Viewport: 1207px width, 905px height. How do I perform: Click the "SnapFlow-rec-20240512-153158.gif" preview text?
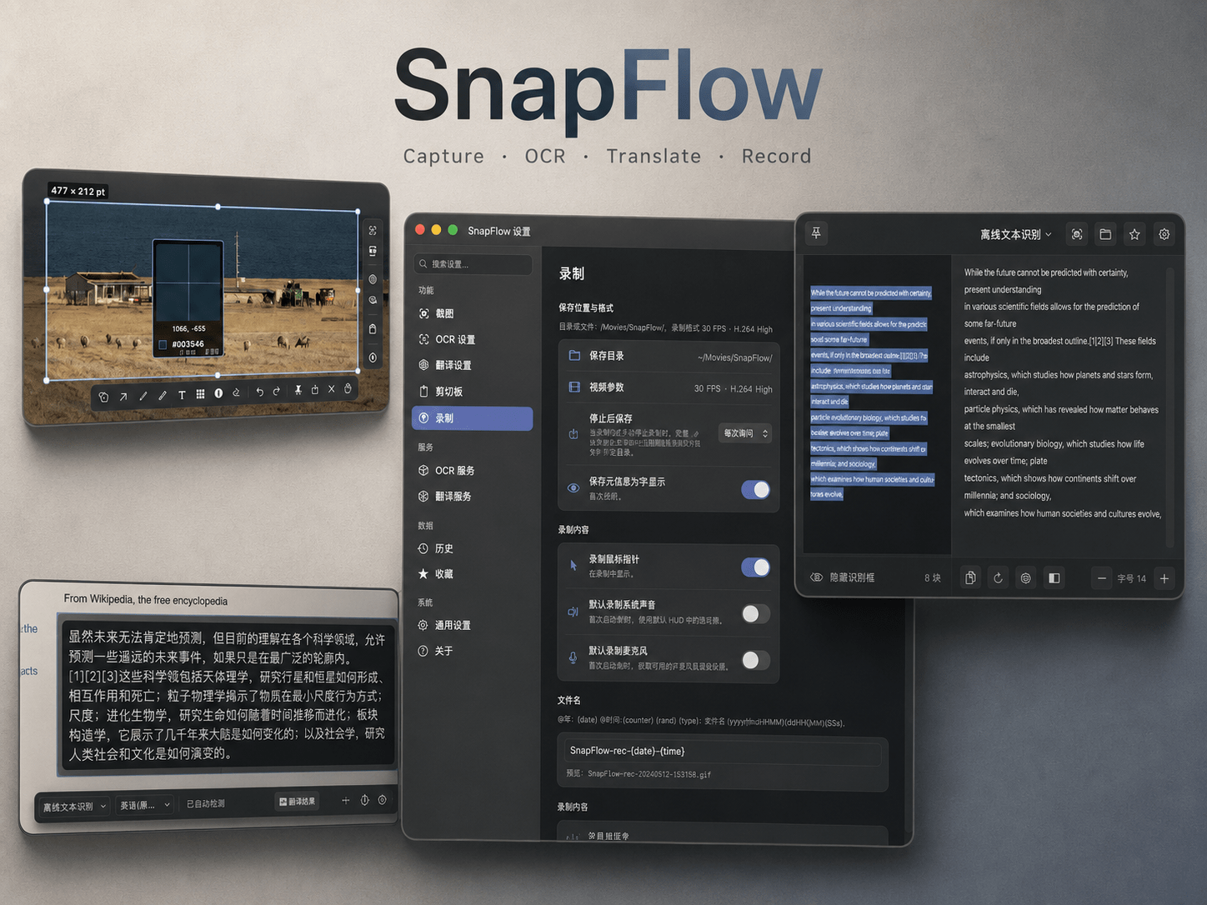coord(649,774)
